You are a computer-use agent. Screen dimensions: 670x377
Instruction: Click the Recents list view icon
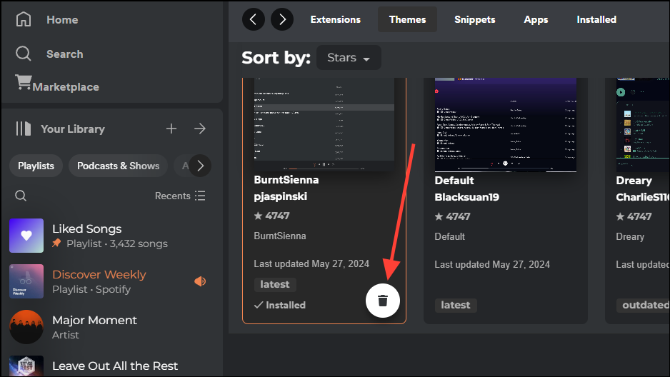tap(200, 196)
